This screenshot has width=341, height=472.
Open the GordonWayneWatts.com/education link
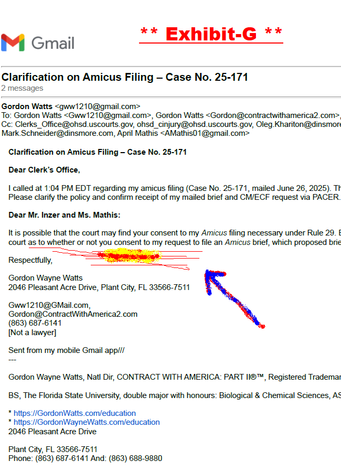87,422
